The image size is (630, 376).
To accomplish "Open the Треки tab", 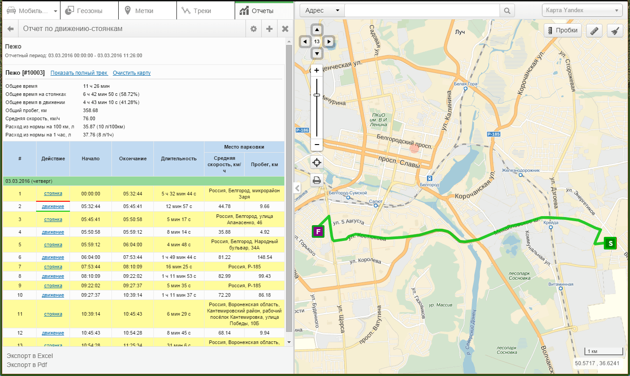I will pyautogui.click(x=206, y=11).
